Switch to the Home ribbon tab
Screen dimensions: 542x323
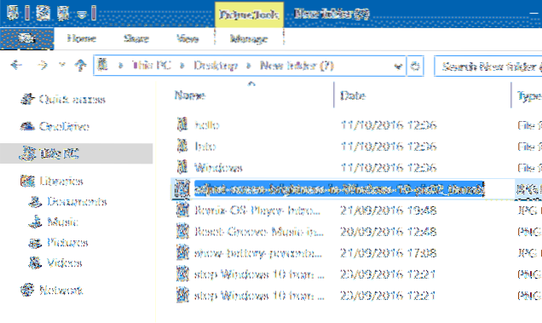[x=81, y=38]
